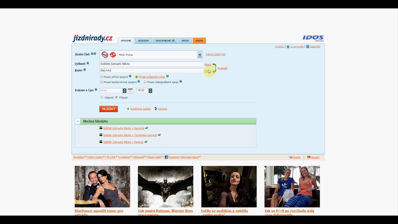
Task: Click help icon after Pouze nízkopodlažní spoje
Action: coord(181,82)
